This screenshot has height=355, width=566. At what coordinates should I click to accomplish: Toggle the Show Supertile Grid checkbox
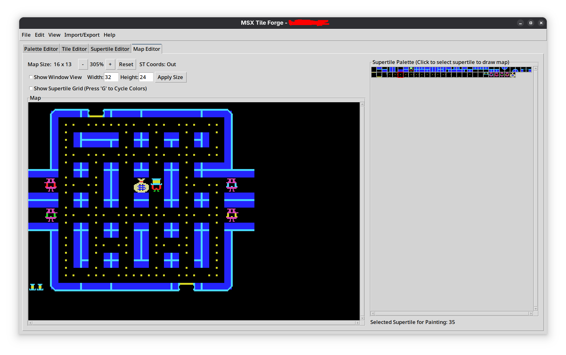click(x=31, y=88)
